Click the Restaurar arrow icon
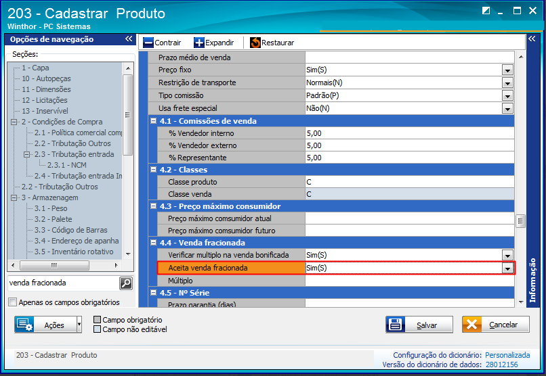Viewport: 546px width, 376px height. pos(255,43)
